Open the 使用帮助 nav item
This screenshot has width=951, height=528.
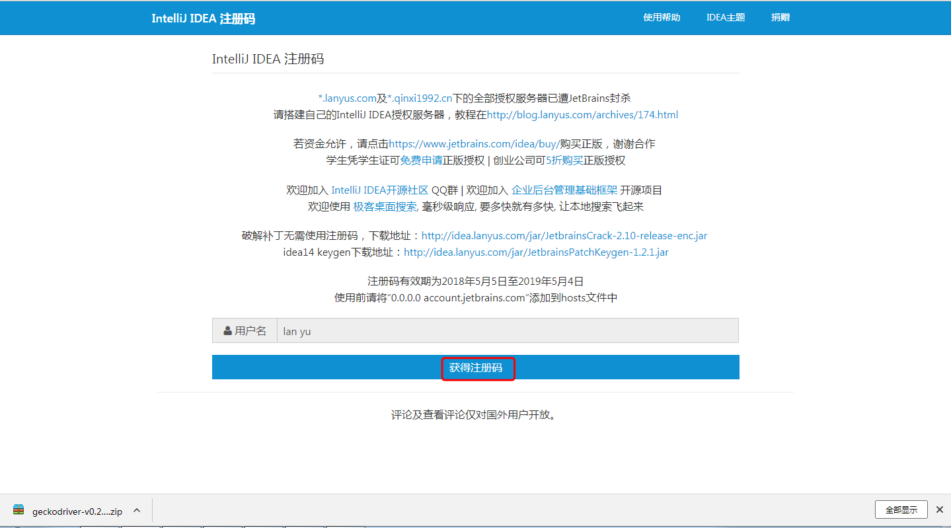(662, 17)
